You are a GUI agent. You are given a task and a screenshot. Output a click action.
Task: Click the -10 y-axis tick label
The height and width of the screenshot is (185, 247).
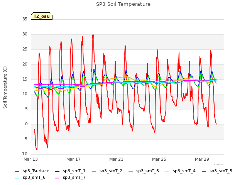click(24, 154)
